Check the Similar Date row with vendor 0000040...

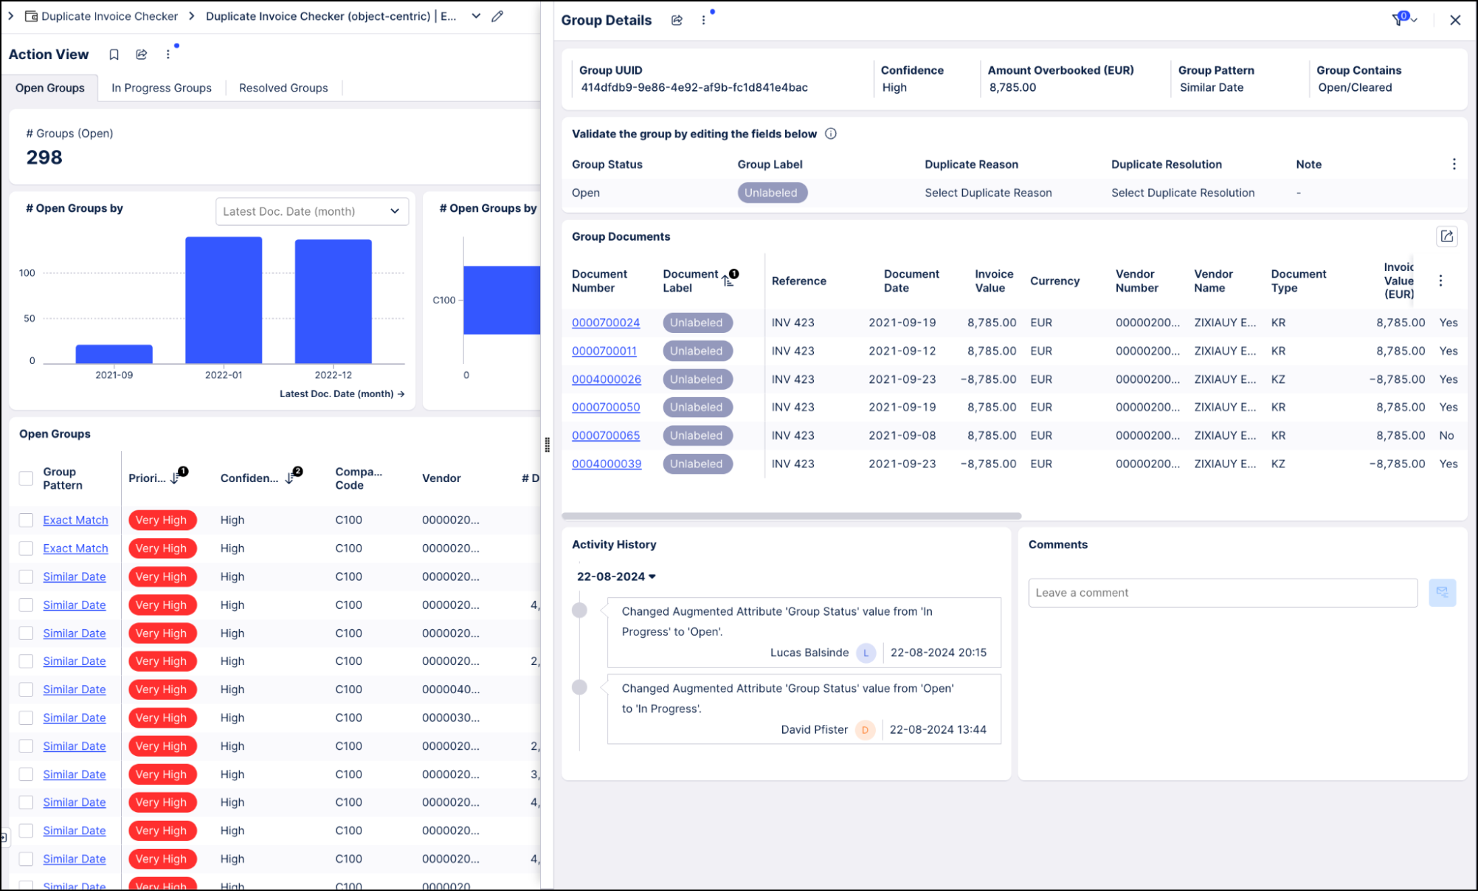(x=27, y=689)
